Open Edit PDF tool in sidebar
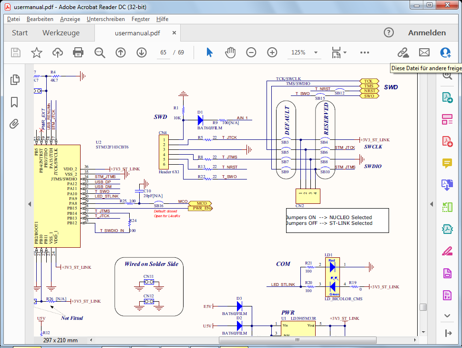 point(447,119)
